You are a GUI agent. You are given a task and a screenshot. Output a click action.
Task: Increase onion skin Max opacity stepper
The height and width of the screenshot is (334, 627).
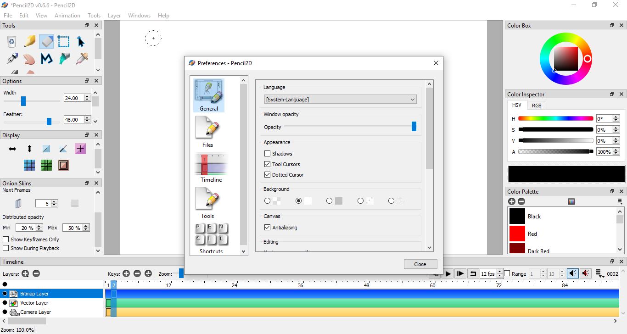pos(86,226)
